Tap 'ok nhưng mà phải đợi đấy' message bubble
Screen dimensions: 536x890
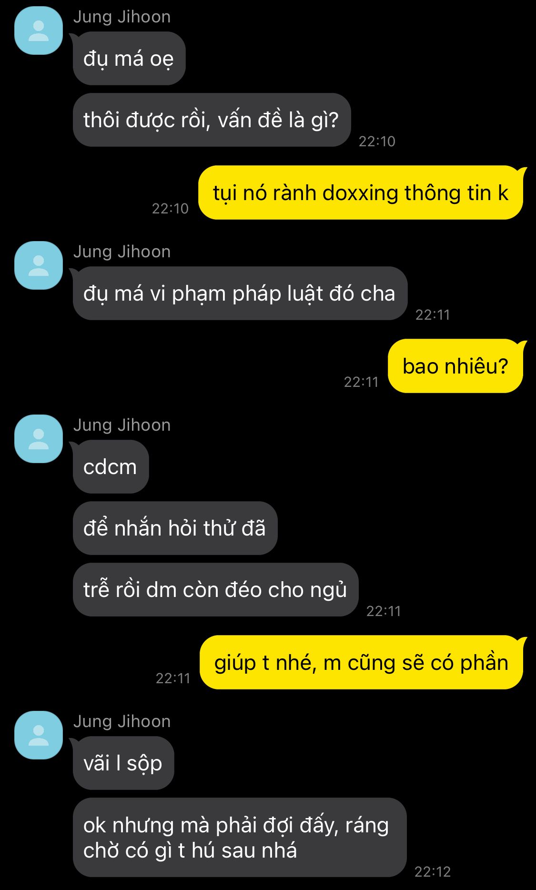coord(240,838)
